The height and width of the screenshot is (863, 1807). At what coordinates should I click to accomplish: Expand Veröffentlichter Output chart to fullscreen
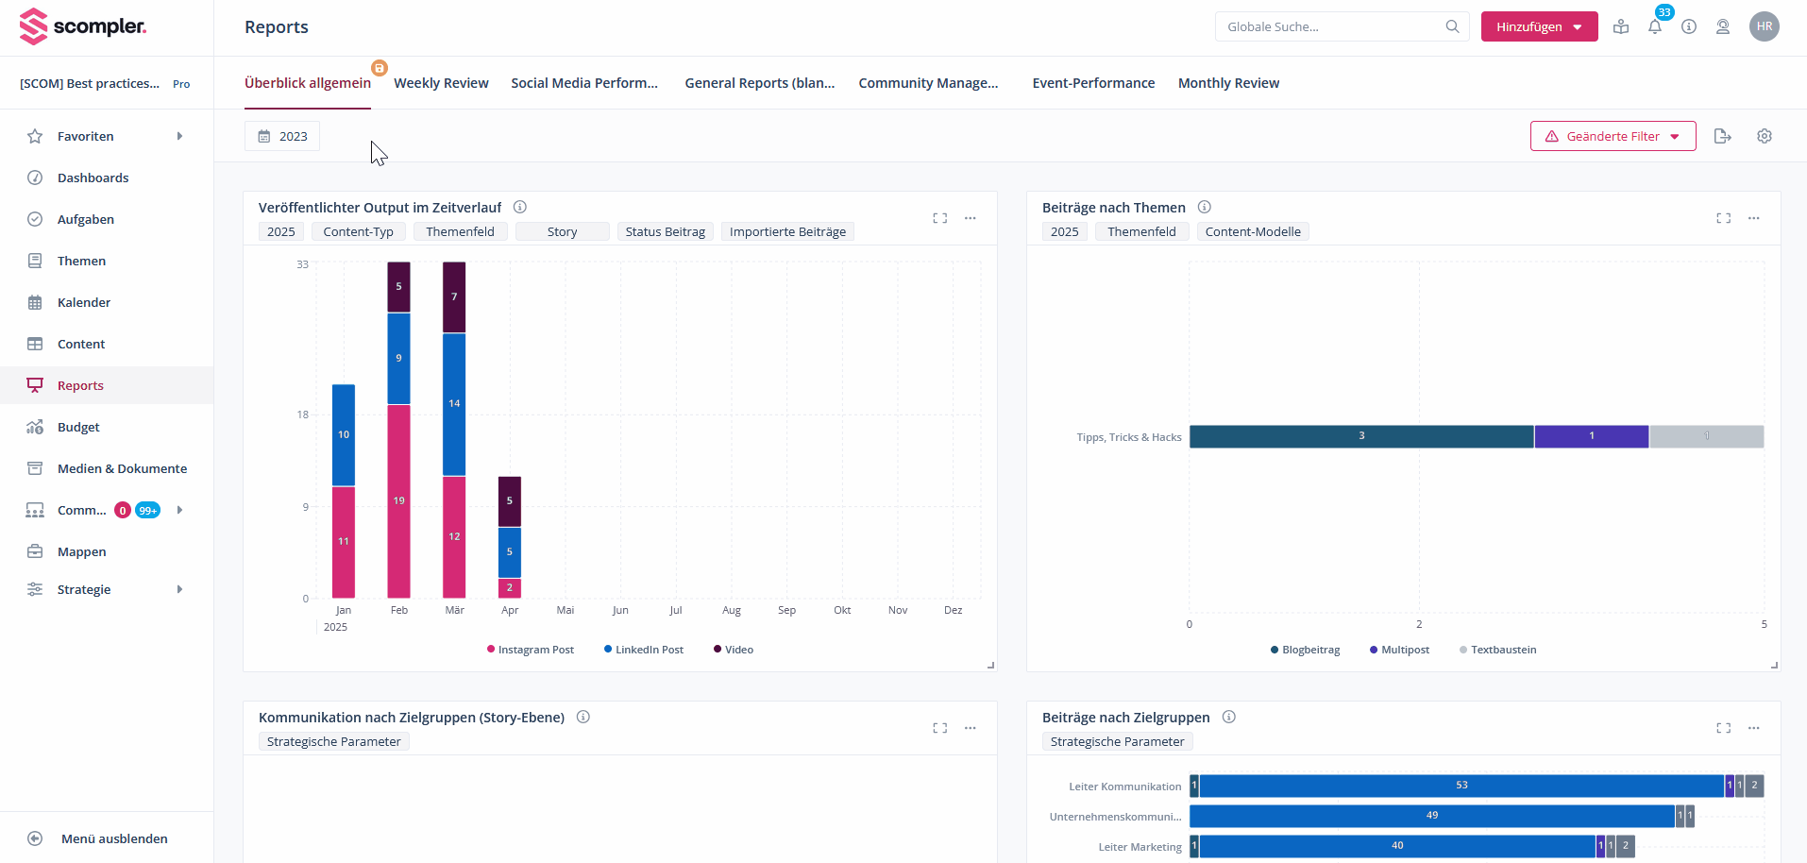[x=939, y=218]
